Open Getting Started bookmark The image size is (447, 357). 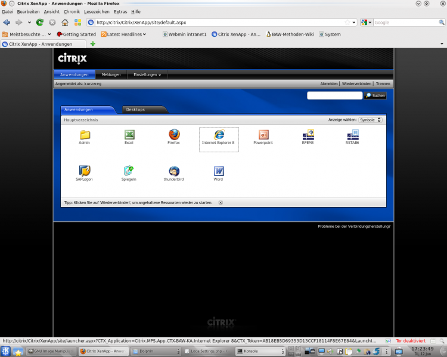pyautogui.click(x=76, y=34)
